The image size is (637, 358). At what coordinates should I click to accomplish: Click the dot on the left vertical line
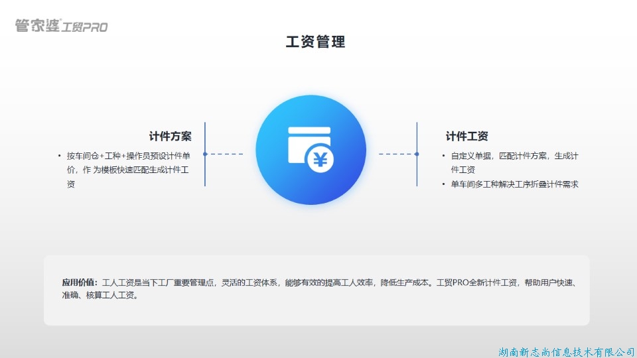(x=205, y=154)
